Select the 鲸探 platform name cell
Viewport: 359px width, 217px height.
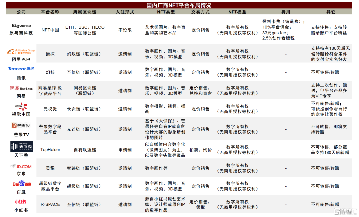[x=50, y=54]
